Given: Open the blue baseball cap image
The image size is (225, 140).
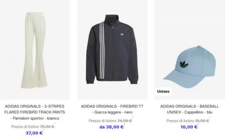Looking at the screenshot, I should coord(190,50).
